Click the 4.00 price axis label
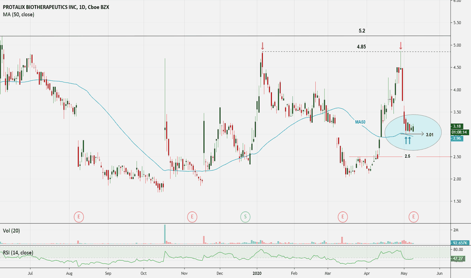Screen dimensions: 471x278 click(457, 90)
